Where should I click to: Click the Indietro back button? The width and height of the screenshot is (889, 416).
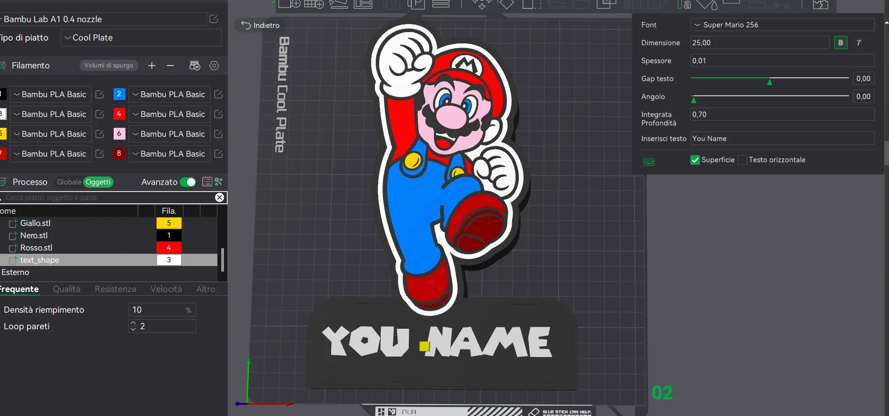tap(260, 25)
